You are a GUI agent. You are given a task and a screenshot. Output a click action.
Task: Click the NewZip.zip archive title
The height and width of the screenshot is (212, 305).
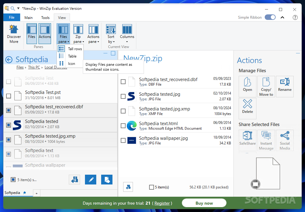143,58
